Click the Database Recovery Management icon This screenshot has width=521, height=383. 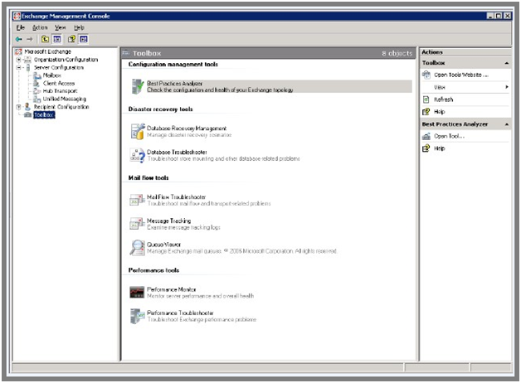pyautogui.click(x=137, y=132)
